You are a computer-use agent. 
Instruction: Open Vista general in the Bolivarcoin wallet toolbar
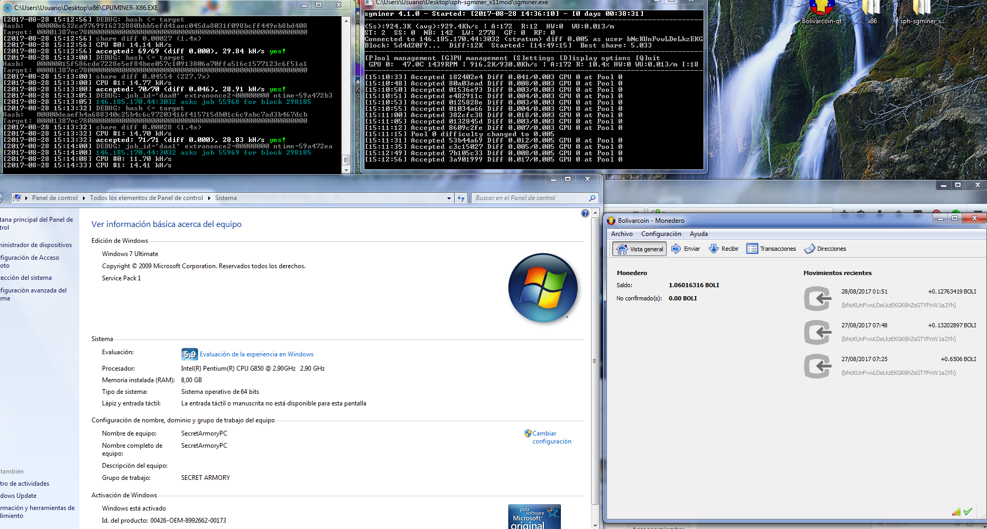pos(639,249)
